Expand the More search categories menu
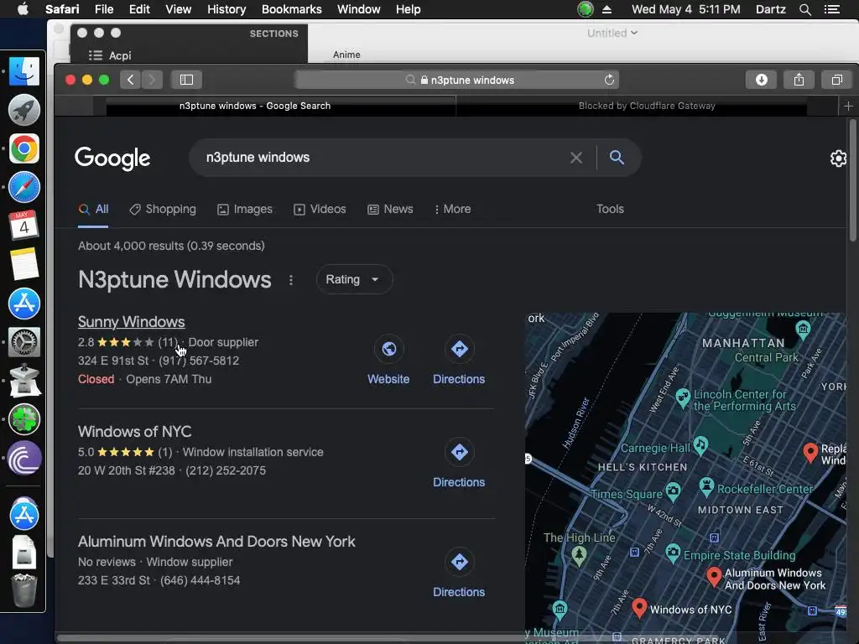859x644 pixels. (452, 209)
